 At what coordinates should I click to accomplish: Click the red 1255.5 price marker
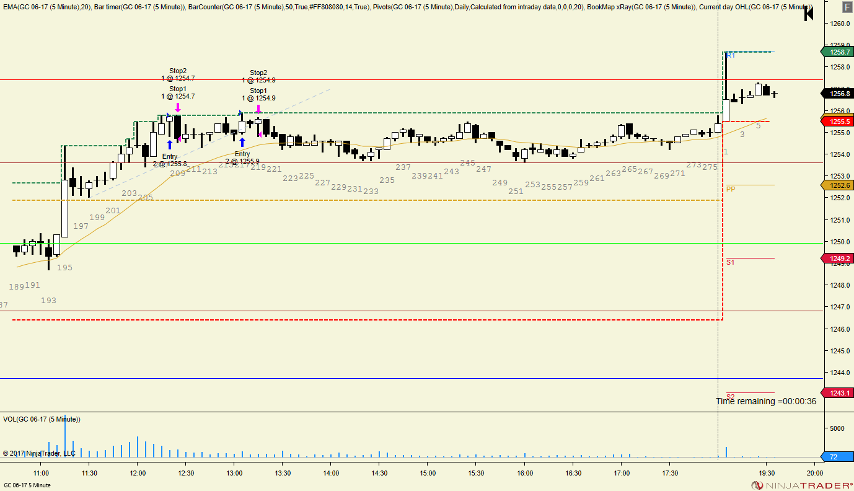pyautogui.click(x=837, y=122)
